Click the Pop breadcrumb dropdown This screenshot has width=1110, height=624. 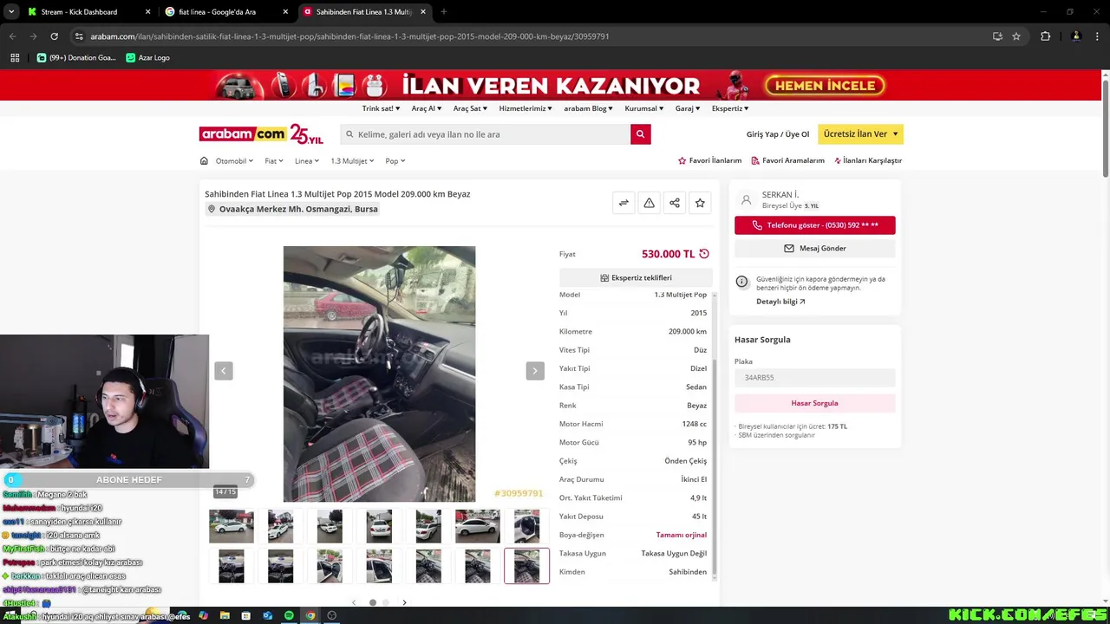[395, 160]
